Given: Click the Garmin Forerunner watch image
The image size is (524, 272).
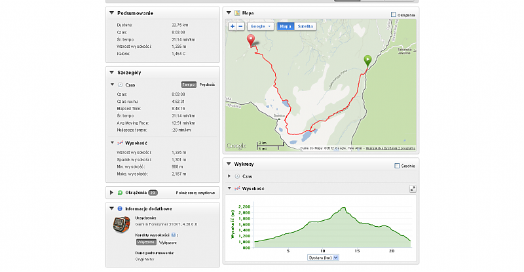Looking at the screenshot, I should pos(121,225).
